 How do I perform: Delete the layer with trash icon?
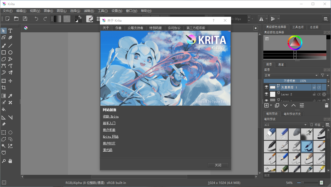[x=327, y=105]
